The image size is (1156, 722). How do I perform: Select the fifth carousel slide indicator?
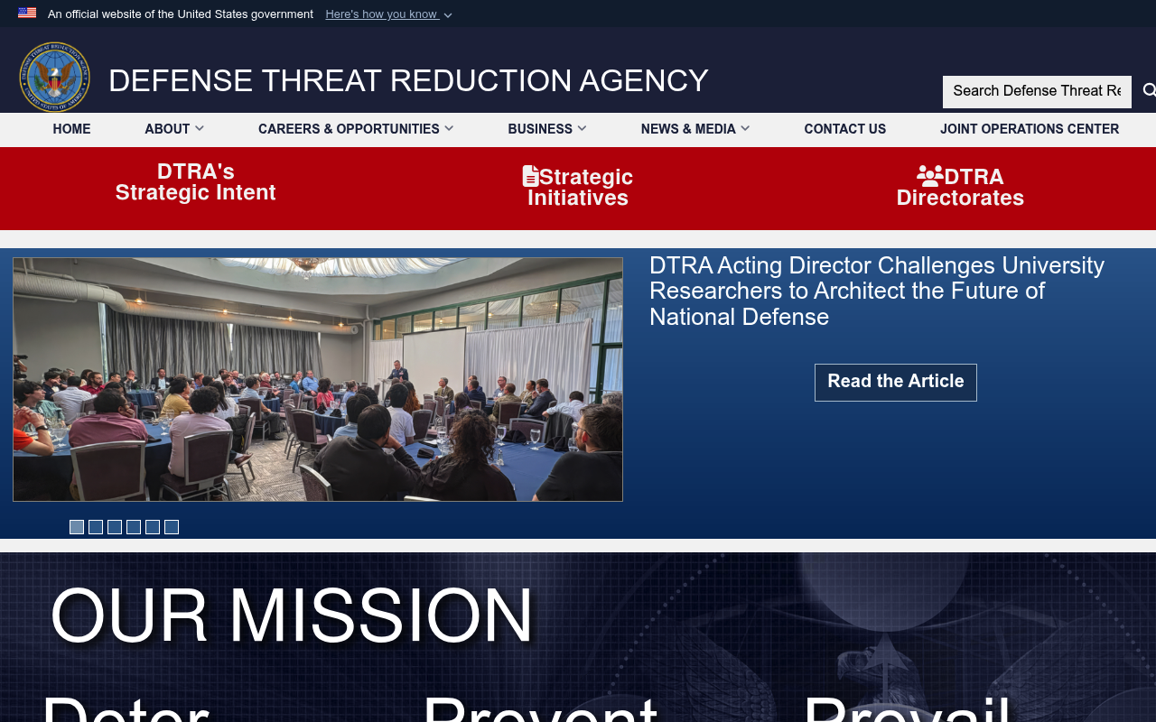tap(153, 527)
